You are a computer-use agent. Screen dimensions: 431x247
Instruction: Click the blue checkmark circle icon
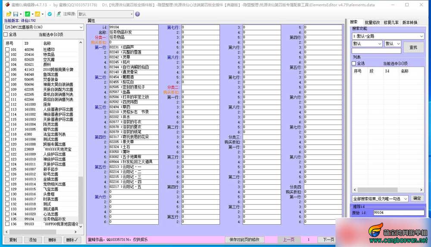tap(50, 14)
